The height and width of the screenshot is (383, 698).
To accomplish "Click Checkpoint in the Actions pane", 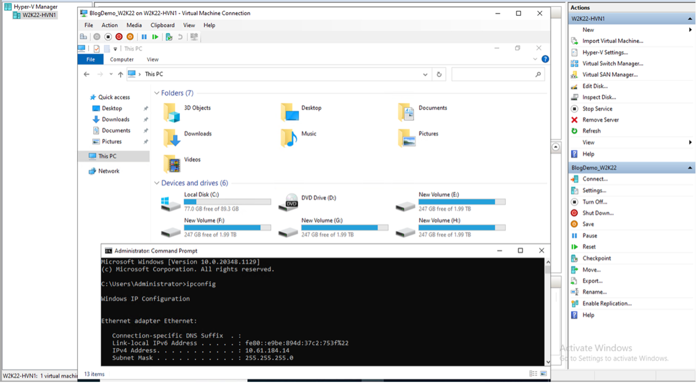I will click(597, 259).
